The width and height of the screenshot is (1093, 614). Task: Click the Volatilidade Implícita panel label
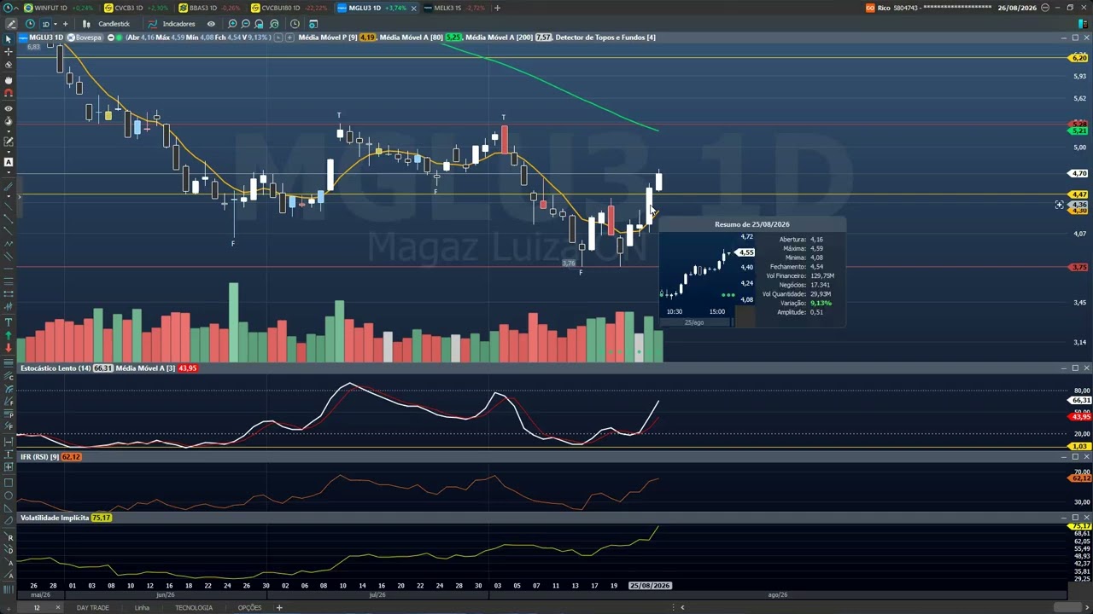point(55,518)
